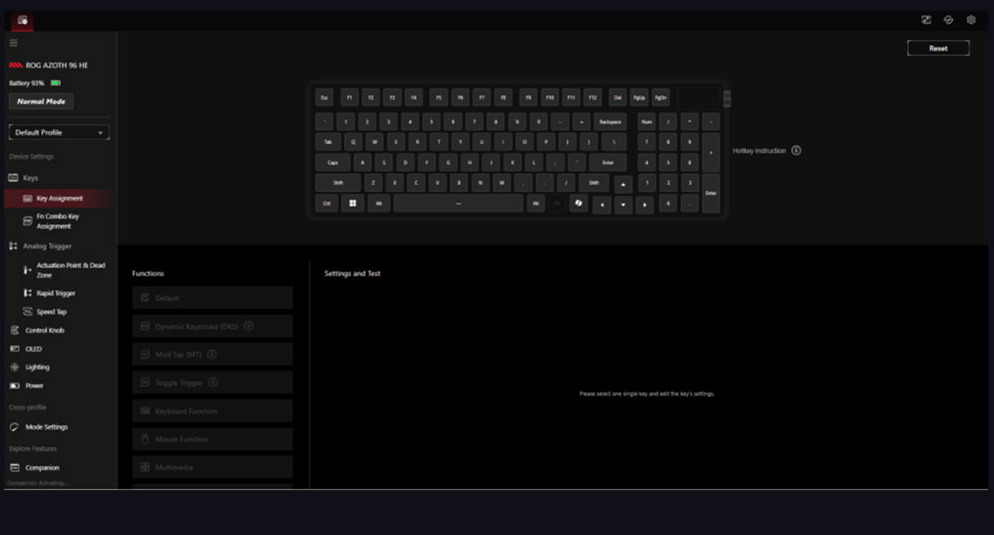
Task: Go to Rapid Trigger settings
Action: pyautogui.click(x=56, y=293)
